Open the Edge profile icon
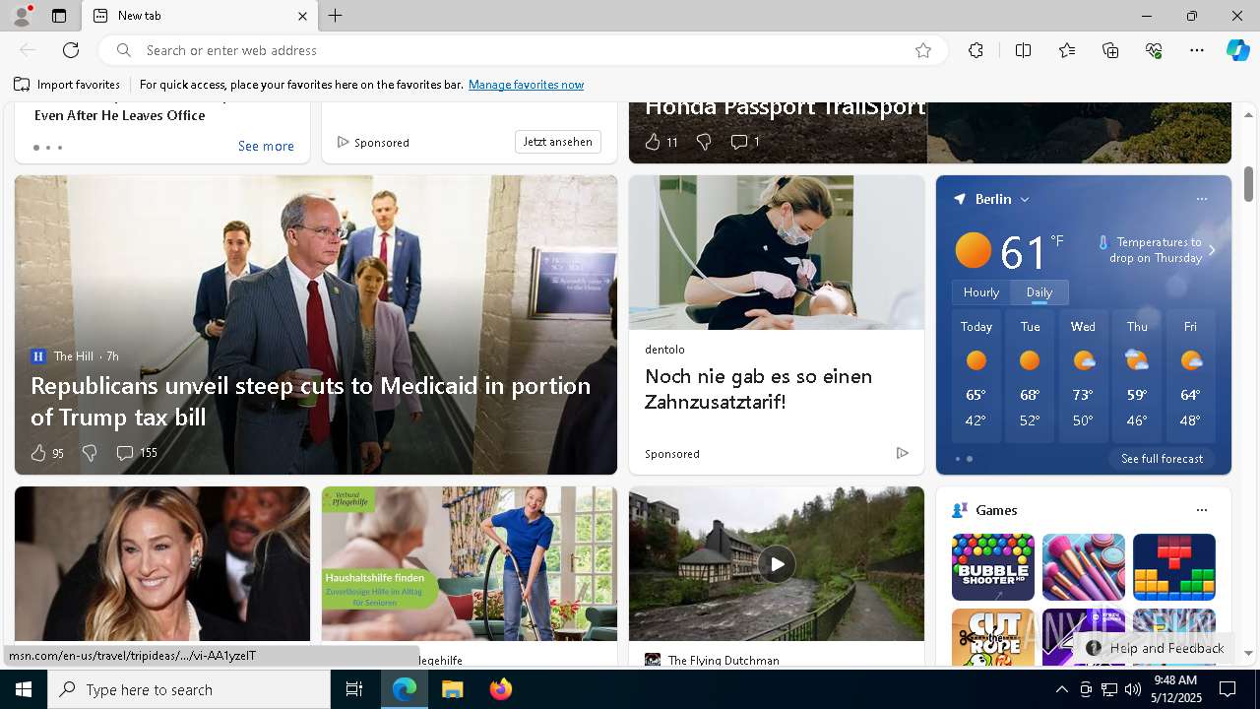Image resolution: width=1260 pixels, height=709 pixels. point(21,16)
